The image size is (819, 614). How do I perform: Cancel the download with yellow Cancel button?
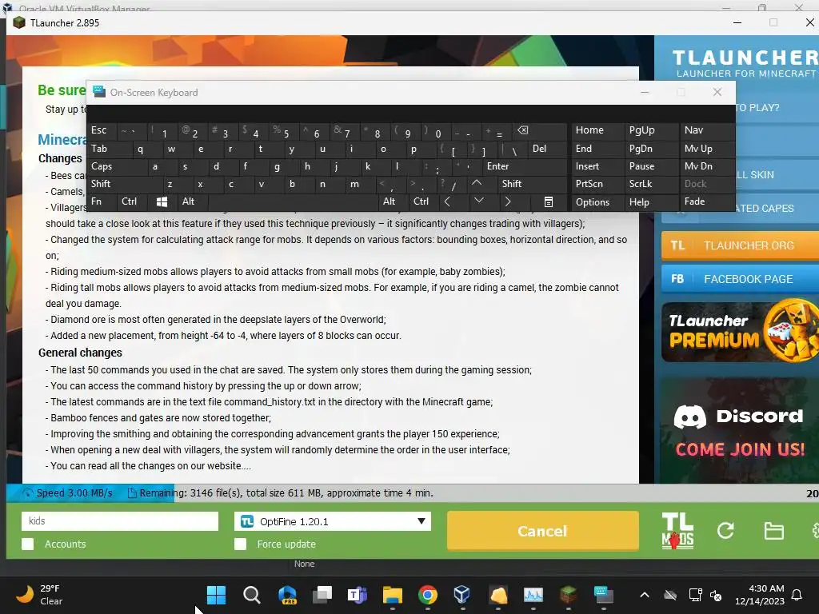[543, 531]
